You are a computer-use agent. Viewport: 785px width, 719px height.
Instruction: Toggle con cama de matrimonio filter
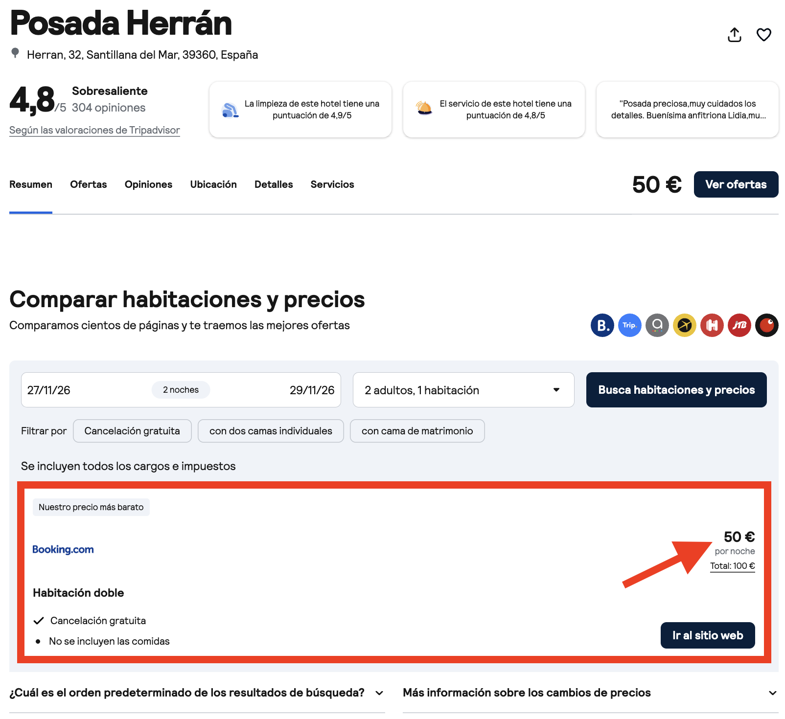point(417,431)
